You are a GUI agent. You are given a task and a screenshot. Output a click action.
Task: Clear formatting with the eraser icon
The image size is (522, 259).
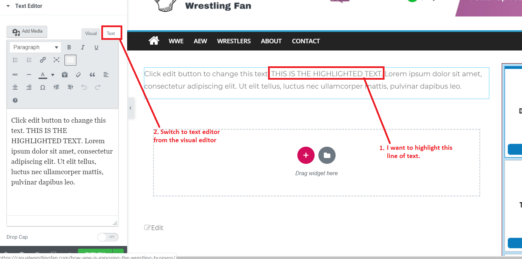tap(78, 75)
